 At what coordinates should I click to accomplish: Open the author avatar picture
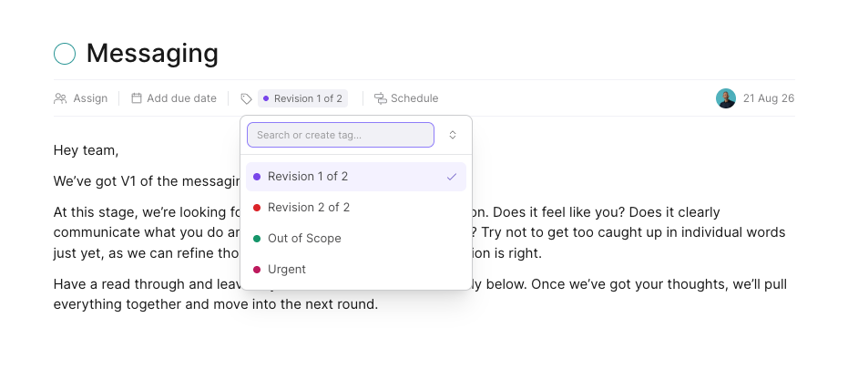pos(726,98)
